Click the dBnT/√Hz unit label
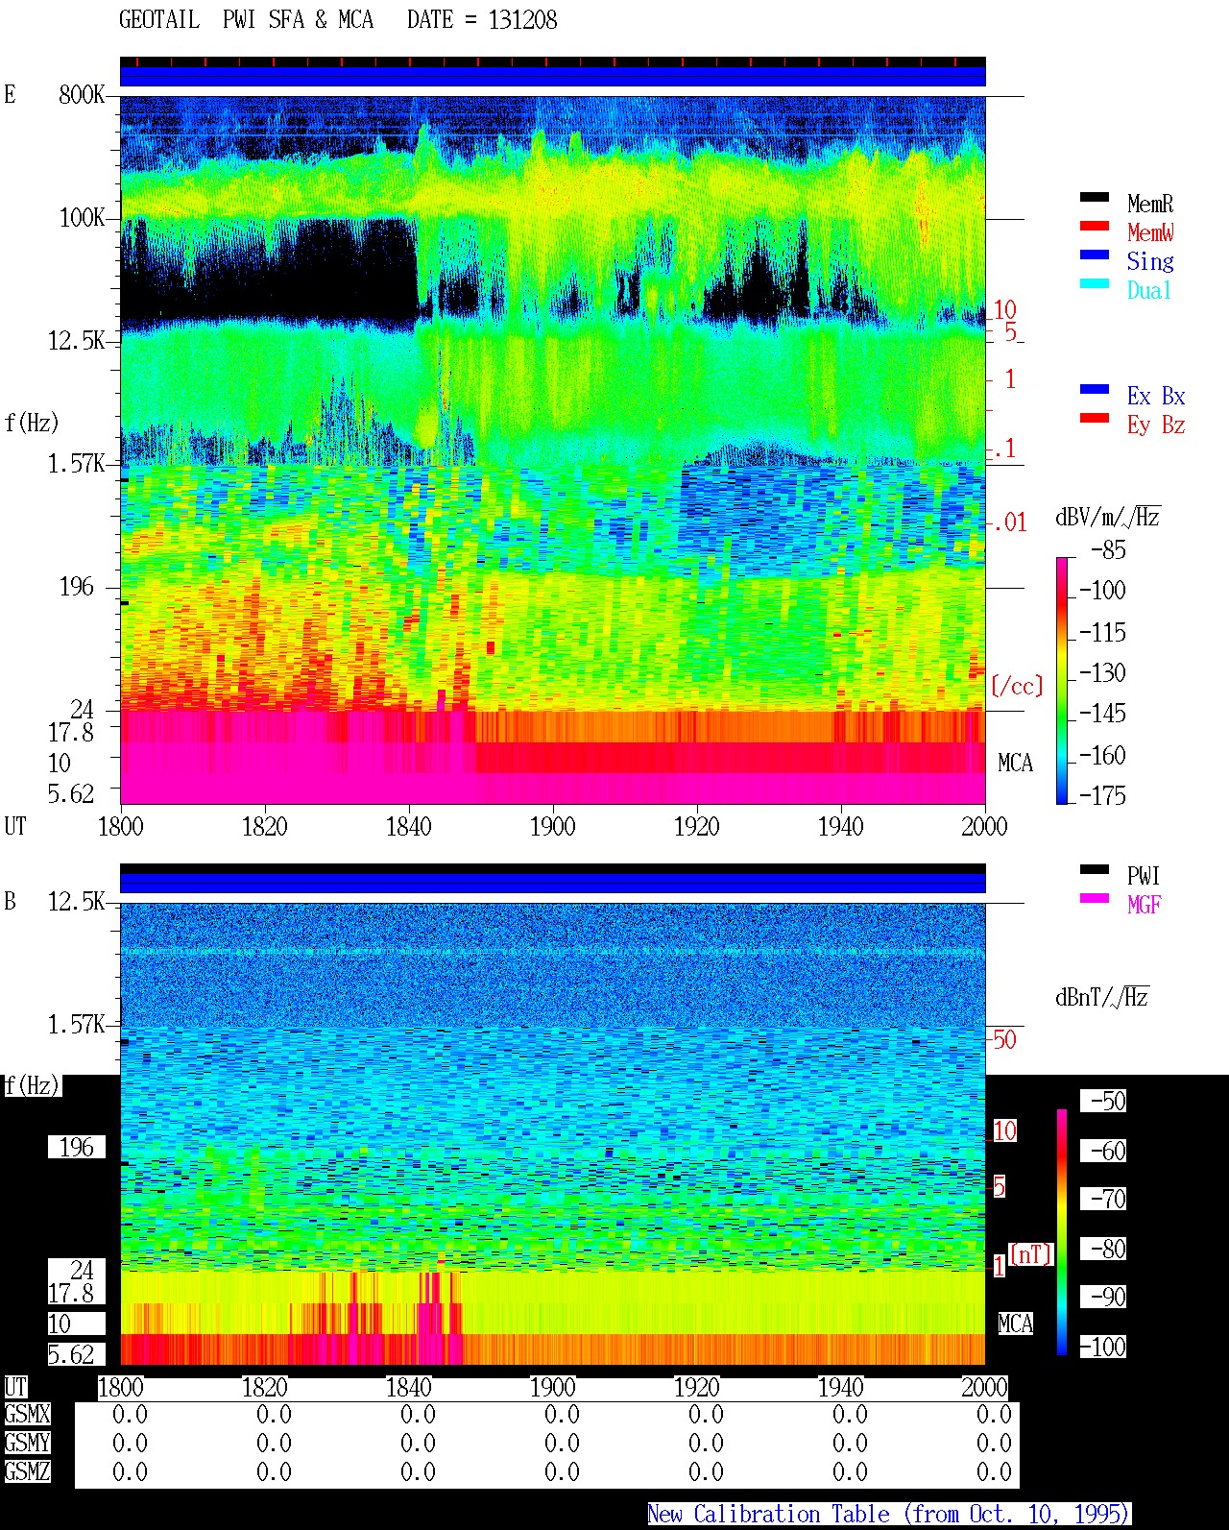 point(1102,997)
